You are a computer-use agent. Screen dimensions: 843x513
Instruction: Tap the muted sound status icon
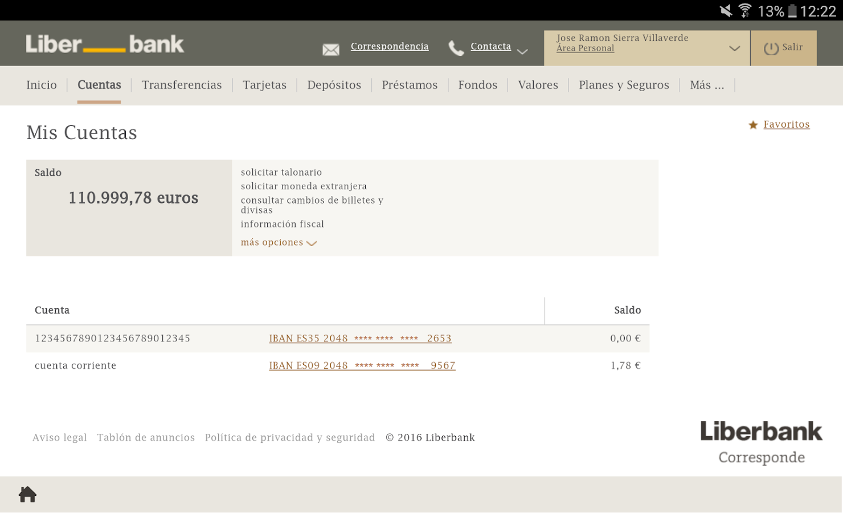click(x=726, y=10)
